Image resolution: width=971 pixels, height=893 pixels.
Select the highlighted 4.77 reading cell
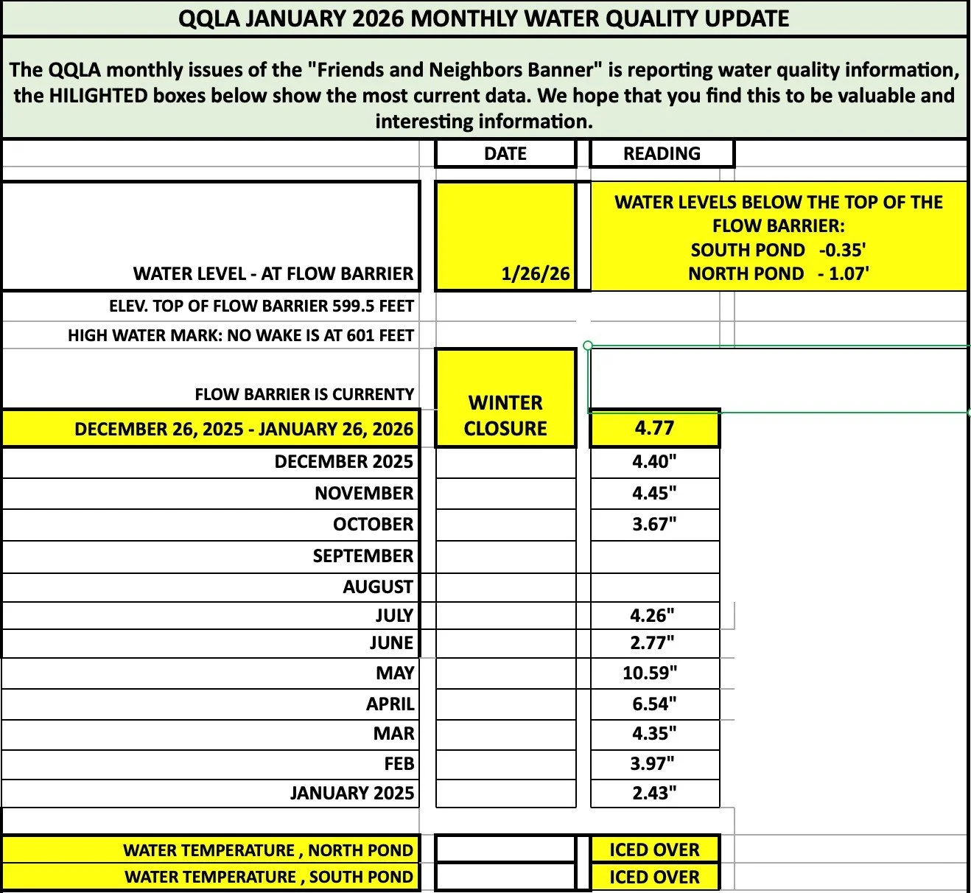(x=654, y=428)
